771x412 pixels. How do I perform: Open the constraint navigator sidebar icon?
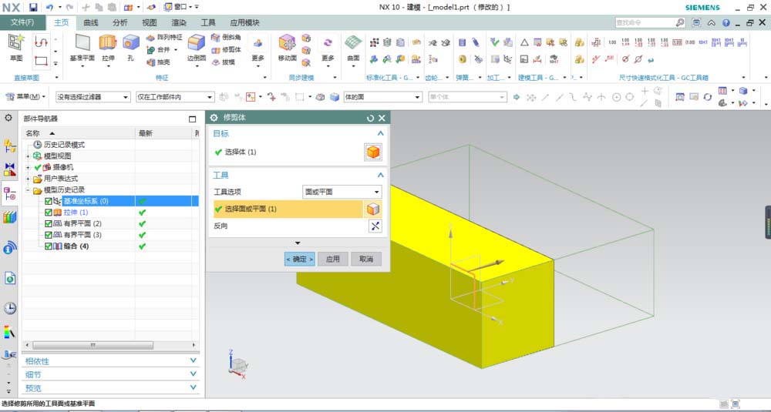point(10,170)
